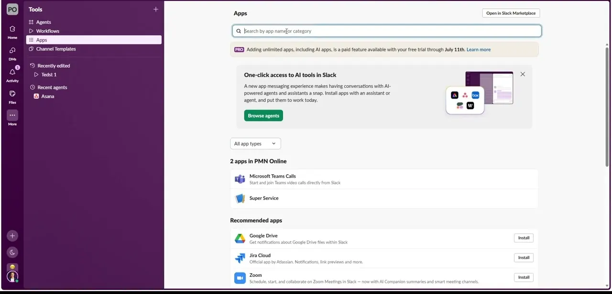The width and height of the screenshot is (612, 294).
Task: Open Agents in Tools list
Action: tap(94, 22)
